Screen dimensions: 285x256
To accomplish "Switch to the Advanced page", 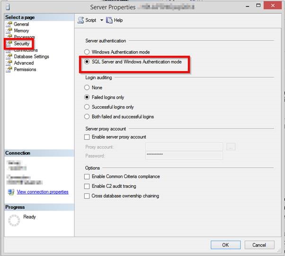I will click(x=24, y=63).
